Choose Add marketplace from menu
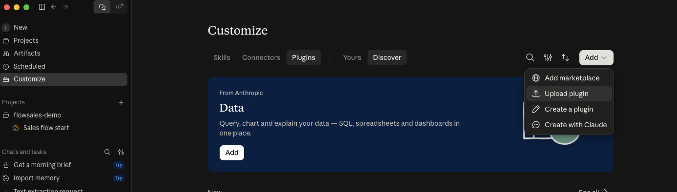The height and width of the screenshot is (192, 677). click(x=569, y=78)
